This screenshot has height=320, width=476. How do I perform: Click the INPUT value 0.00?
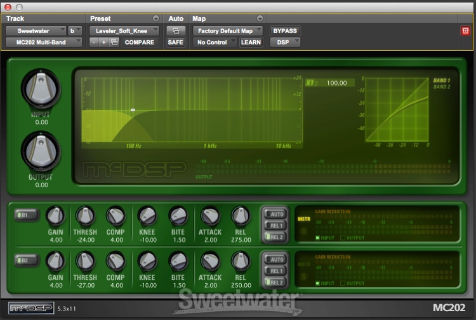(x=42, y=122)
